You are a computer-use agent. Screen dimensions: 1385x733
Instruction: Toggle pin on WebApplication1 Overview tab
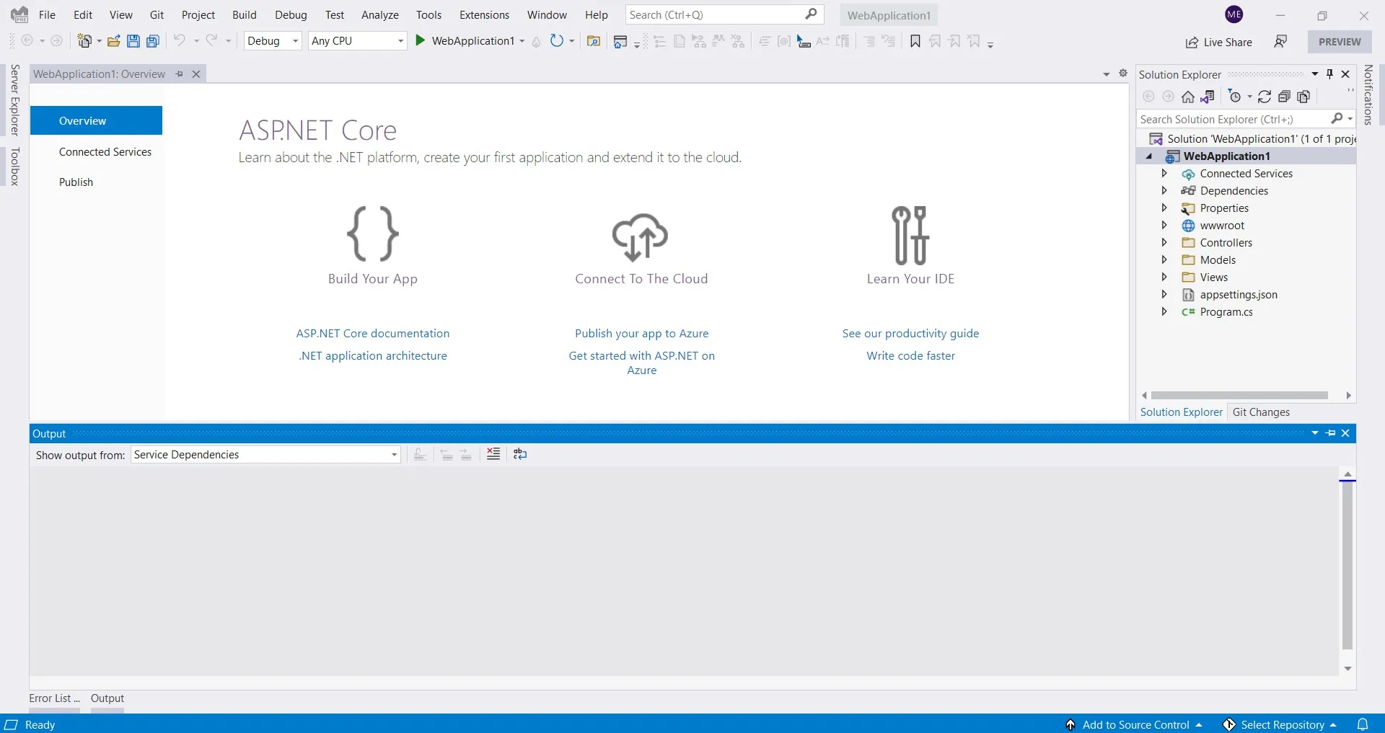click(x=180, y=74)
